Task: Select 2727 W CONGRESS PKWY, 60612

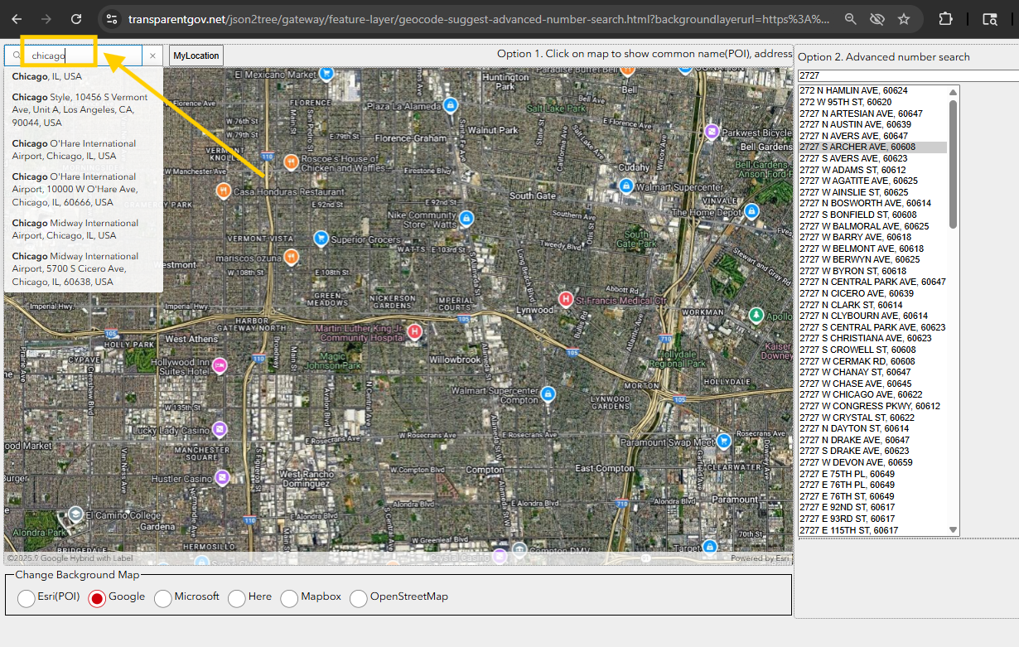Action: pos(872,406)
